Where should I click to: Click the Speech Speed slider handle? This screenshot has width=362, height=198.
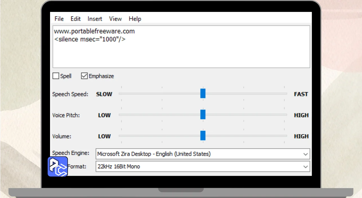coord(203,93)
